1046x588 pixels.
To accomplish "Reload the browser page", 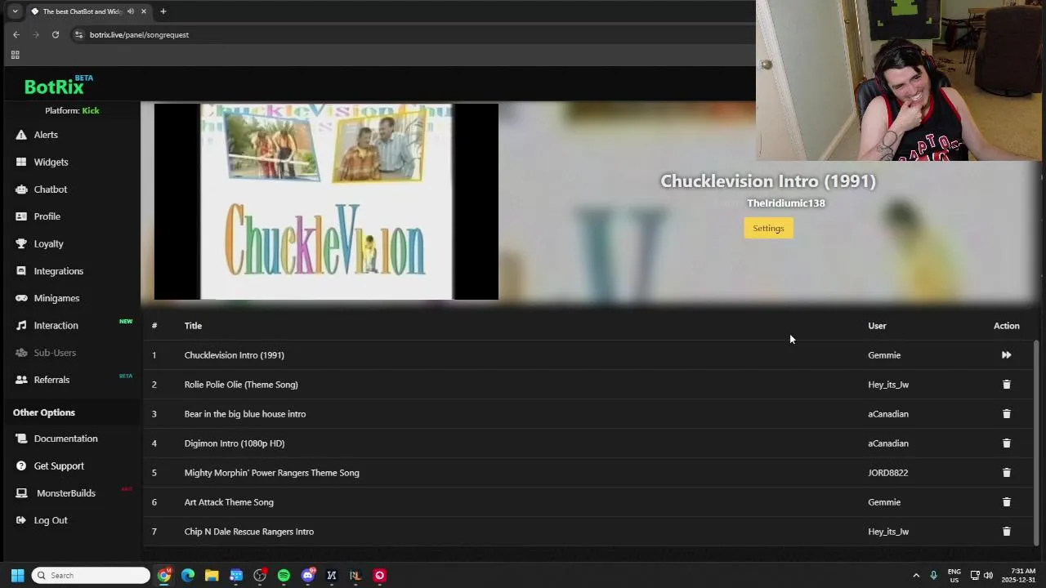I will [x=56, y=35].
